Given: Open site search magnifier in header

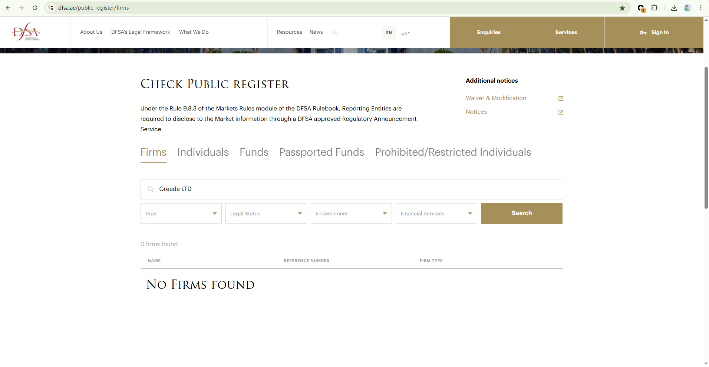Looking at the screenshot, I should click(x=334, y=32).
